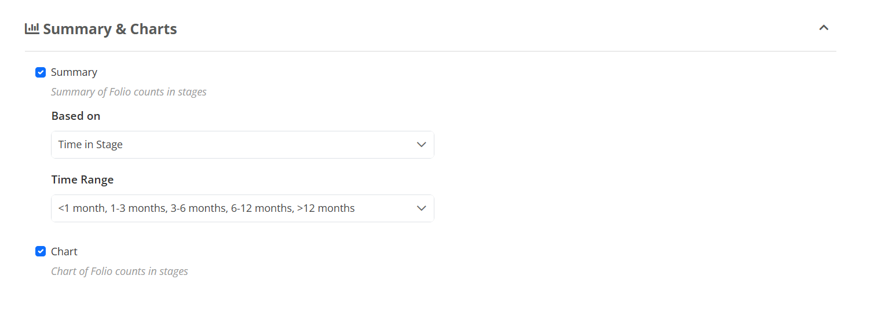Viewport: 874px width, 312px height.
Task: Click the blue checkmark next to Chart
Action: tap(41, 251)
